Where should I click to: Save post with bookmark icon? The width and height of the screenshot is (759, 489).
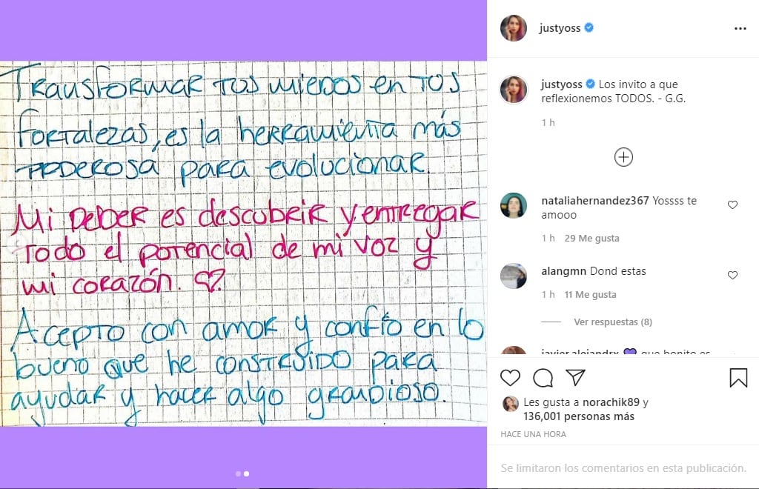(739, 378)
